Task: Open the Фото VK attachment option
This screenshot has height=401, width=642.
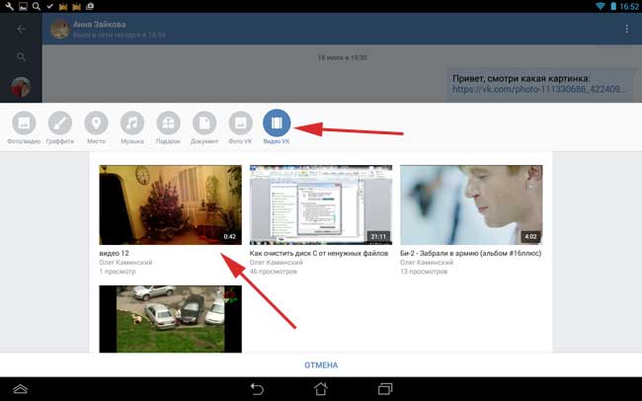Action: [240, 123]
